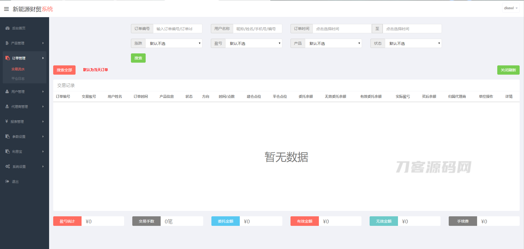This screenshot has width=524, height=249.
Task: Click the 订单编号 input field
Action: pos(177,29)
